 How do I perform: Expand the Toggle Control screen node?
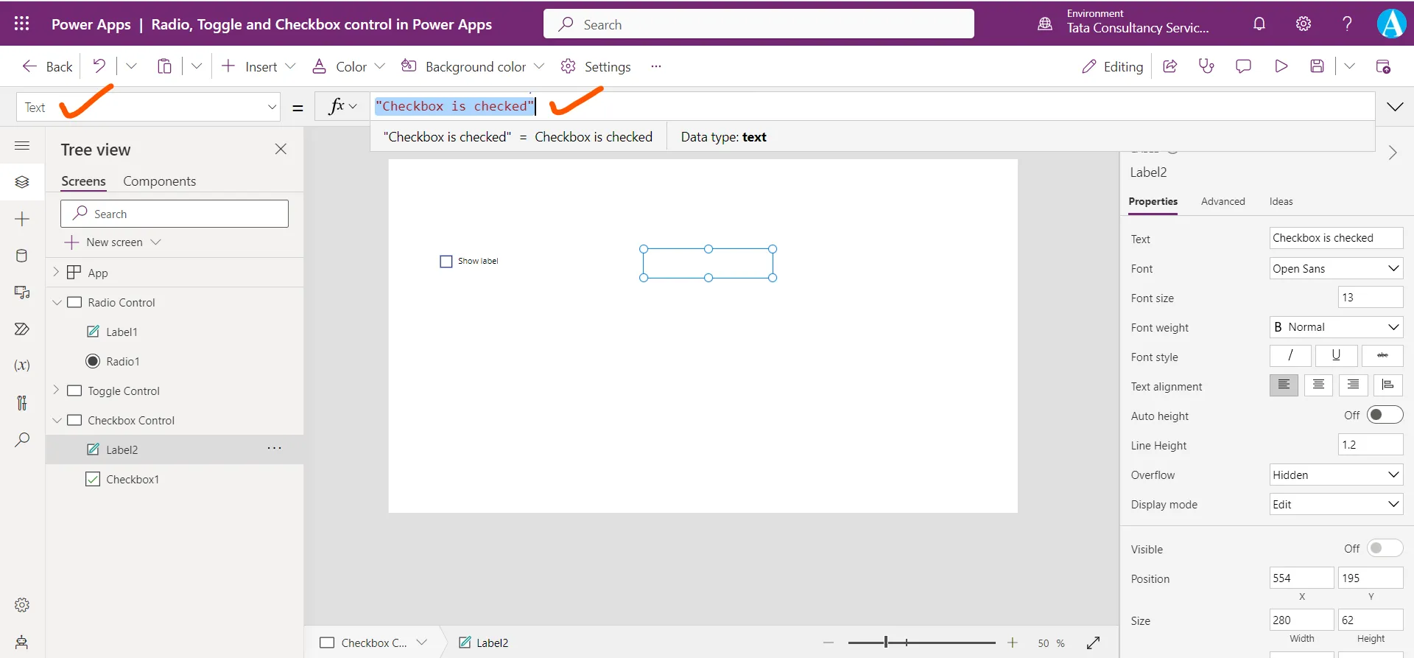56,390
